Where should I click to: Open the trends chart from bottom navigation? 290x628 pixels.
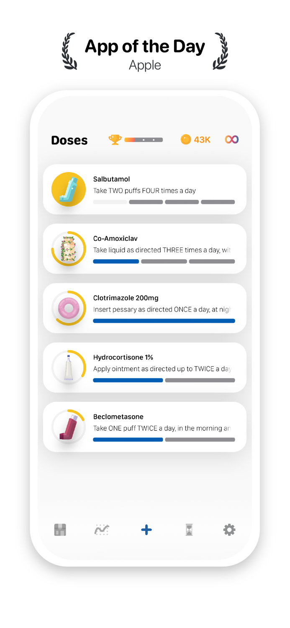click(x=102, y=530)
